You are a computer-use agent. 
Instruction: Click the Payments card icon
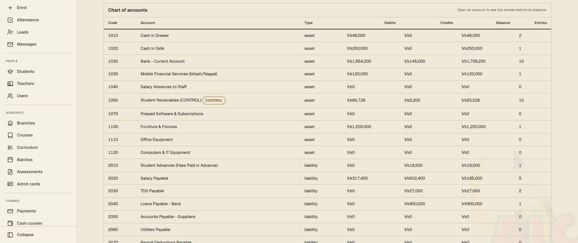coord(10,211)
